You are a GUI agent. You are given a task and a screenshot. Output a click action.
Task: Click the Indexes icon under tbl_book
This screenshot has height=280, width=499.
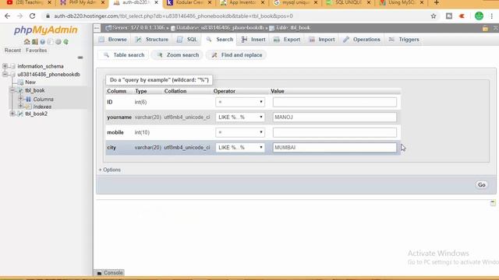click(x=28, y=107)
